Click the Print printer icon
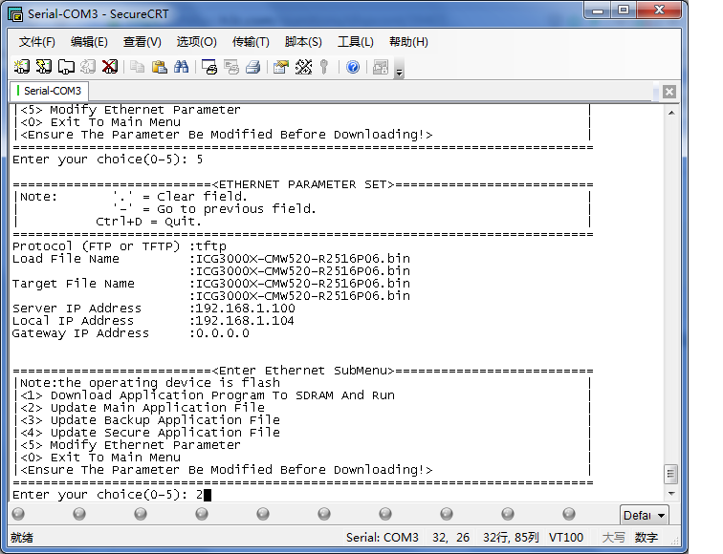The image size is (723, 554). (253, 67)
